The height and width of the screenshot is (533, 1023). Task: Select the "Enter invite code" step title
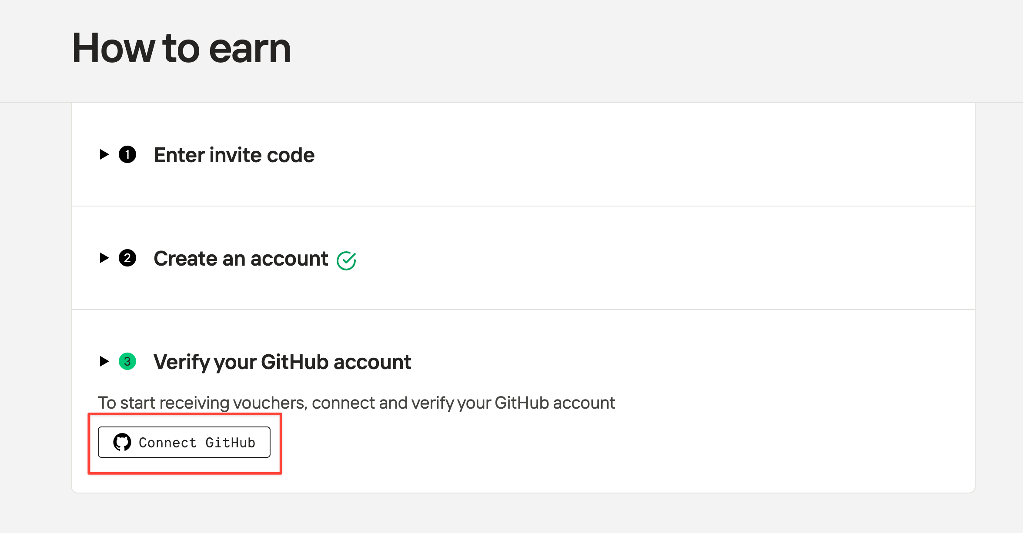[x=234, y=155]
